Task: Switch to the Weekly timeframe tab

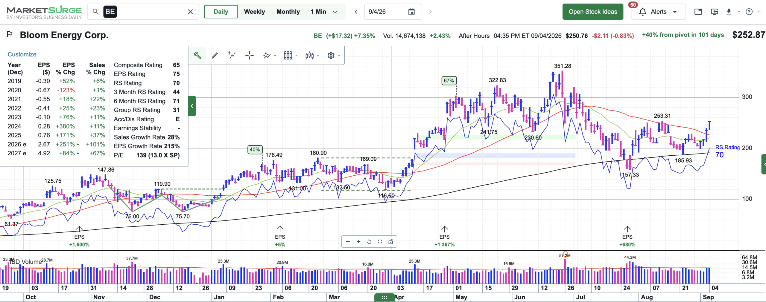Action: click(x=254, y=12)
